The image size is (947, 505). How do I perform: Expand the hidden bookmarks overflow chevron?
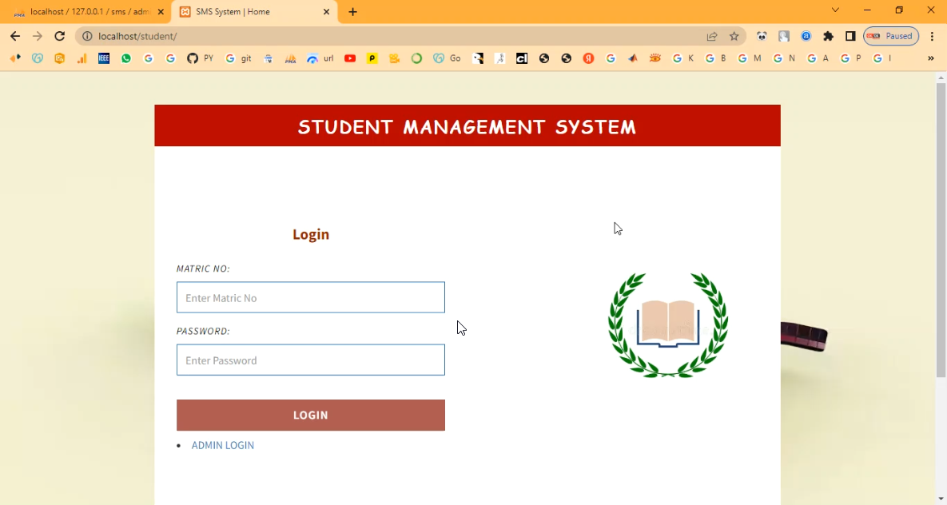tap(930, 58)
